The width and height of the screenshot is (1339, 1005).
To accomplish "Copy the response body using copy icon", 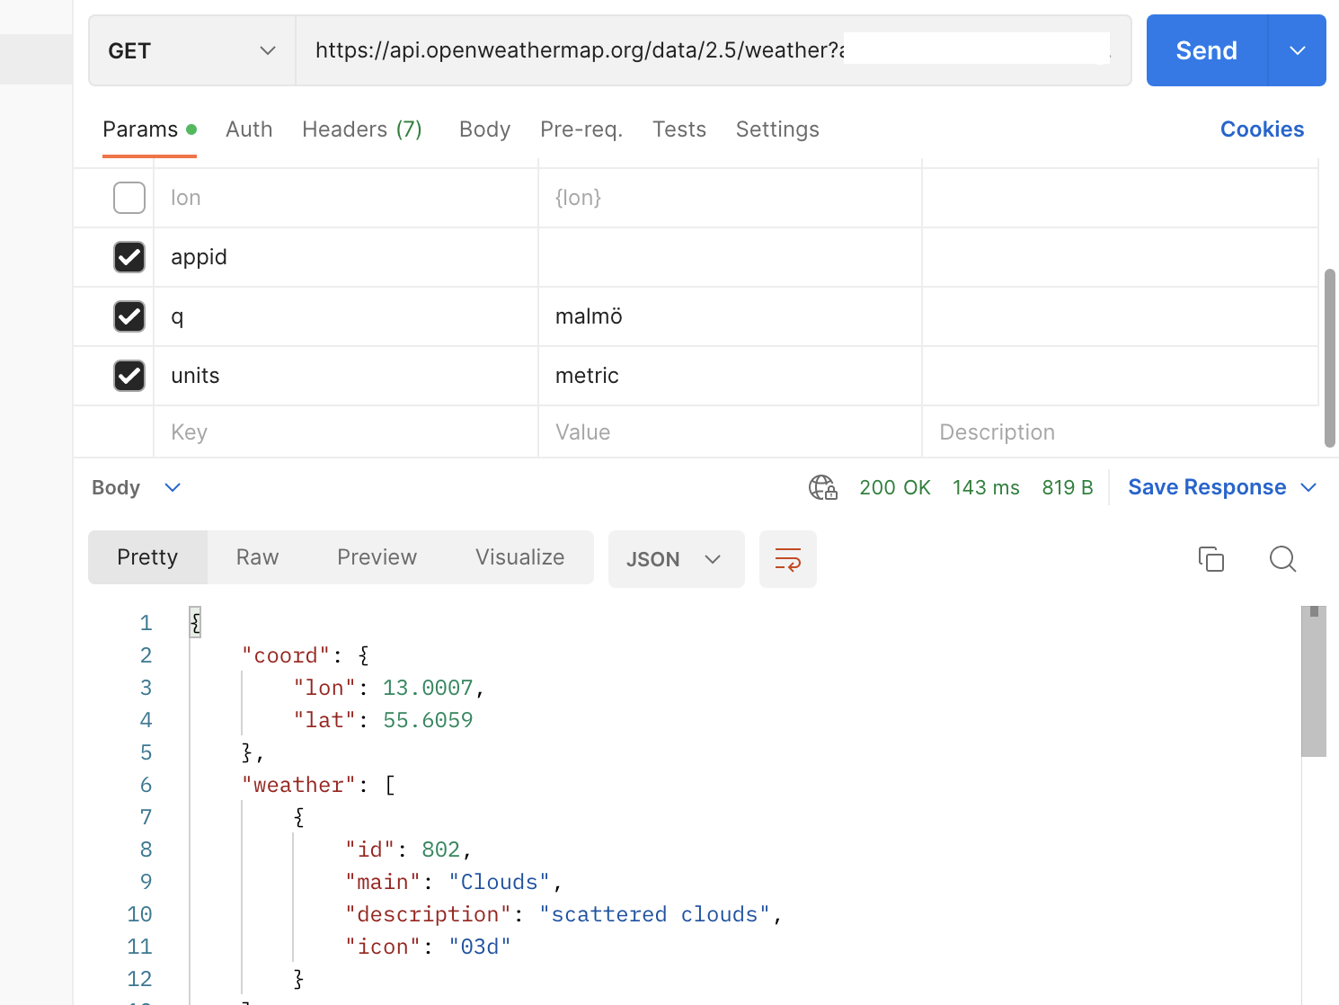I will 1211,559.
